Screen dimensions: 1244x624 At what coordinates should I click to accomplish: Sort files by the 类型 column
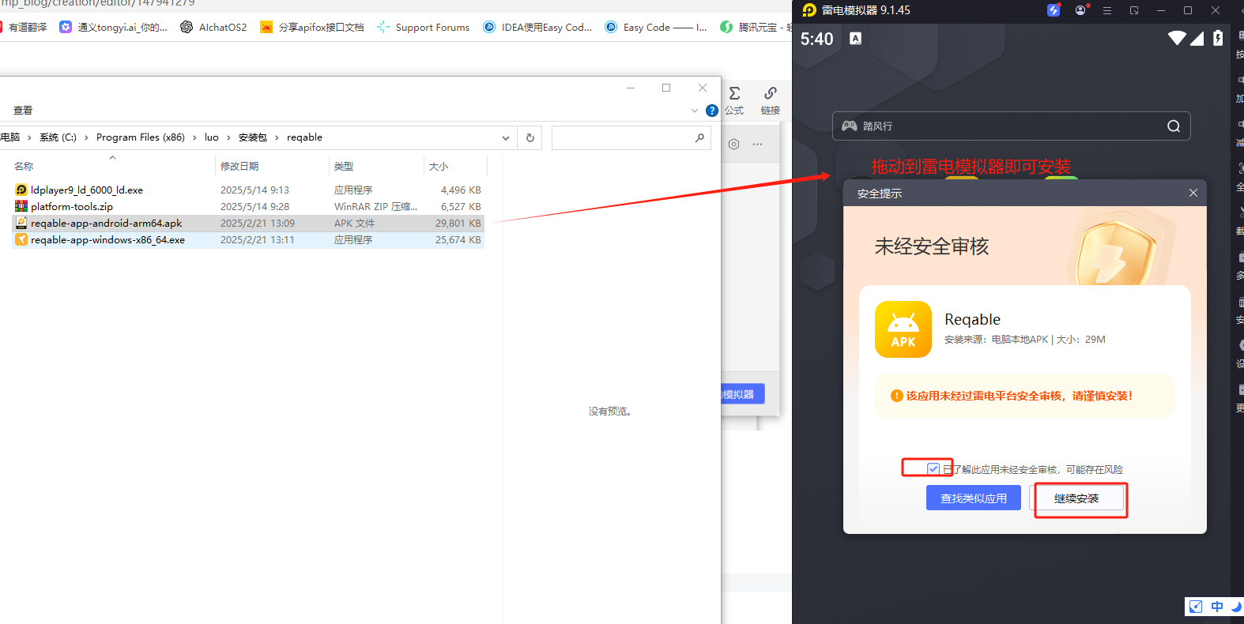[x=376, y=166]
